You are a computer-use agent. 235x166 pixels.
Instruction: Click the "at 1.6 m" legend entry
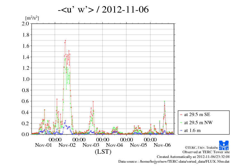[x=192, y=131]
